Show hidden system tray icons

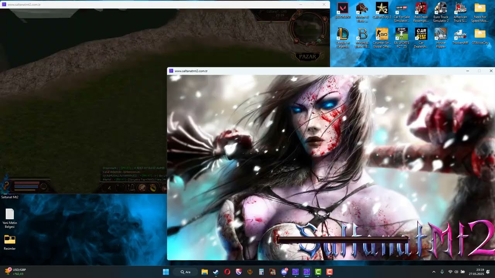pos(434,272)
